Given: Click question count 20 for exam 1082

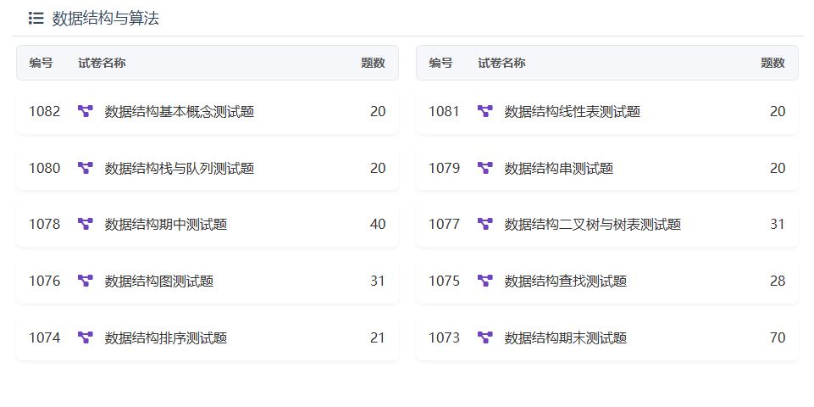Looking at the screenshot, I should 378,111.
